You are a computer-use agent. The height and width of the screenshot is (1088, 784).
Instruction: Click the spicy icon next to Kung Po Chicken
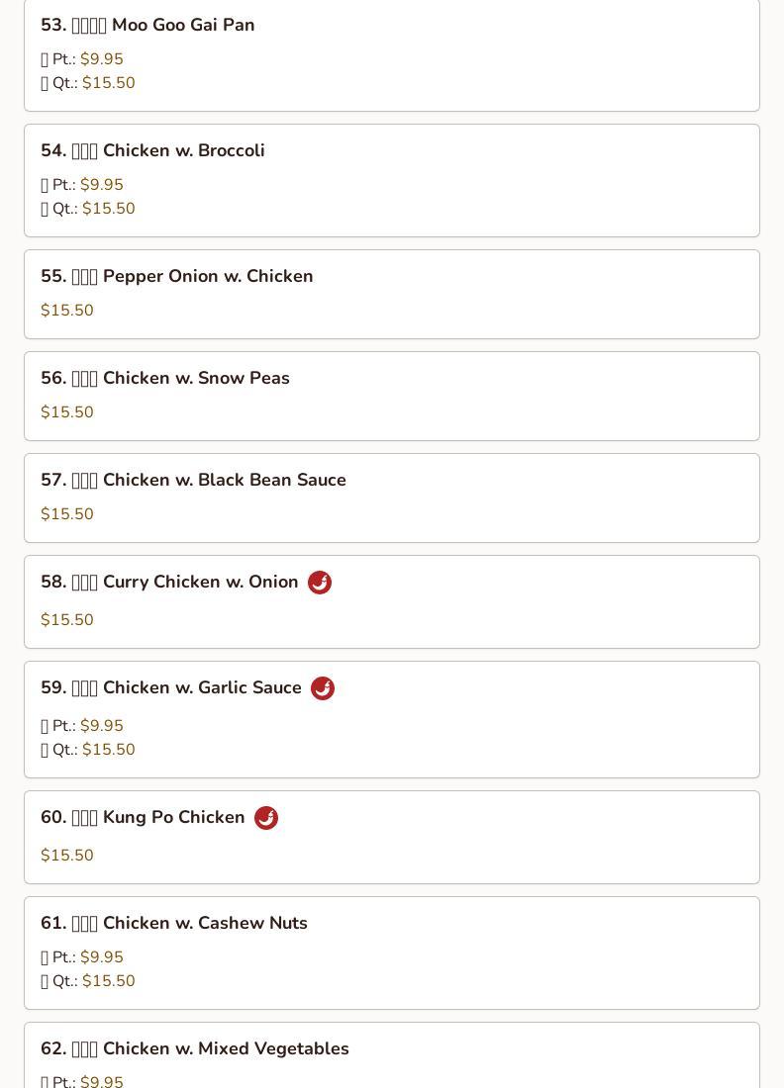266,817
